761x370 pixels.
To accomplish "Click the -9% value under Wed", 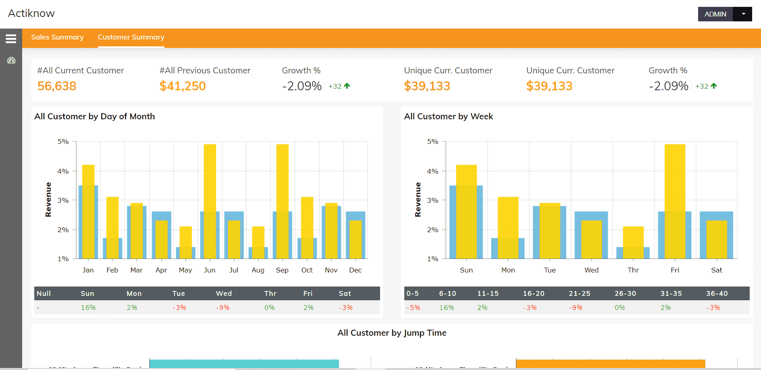I will 222,308.
